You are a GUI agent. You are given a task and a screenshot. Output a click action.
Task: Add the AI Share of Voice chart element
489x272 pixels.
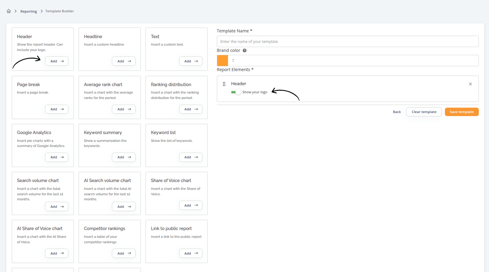57,253
